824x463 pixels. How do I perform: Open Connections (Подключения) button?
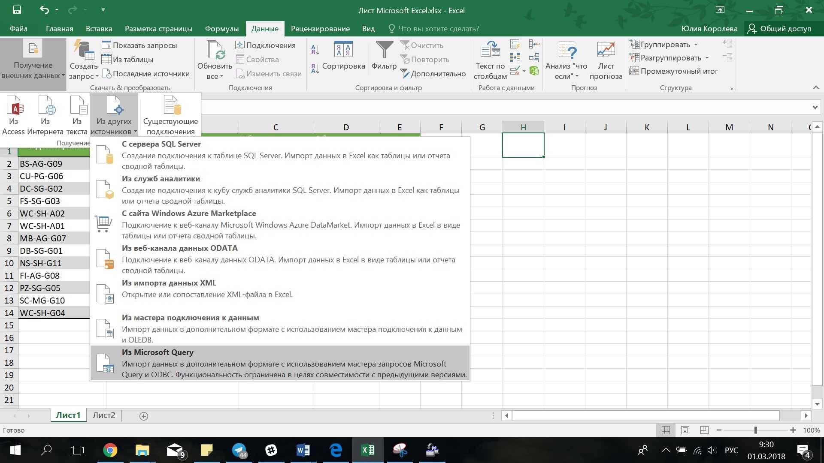click(265, 45)
